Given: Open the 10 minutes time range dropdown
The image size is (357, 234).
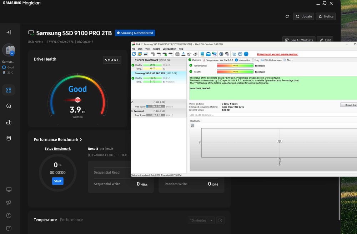Looking at the screenshot, I should (201, 220).
